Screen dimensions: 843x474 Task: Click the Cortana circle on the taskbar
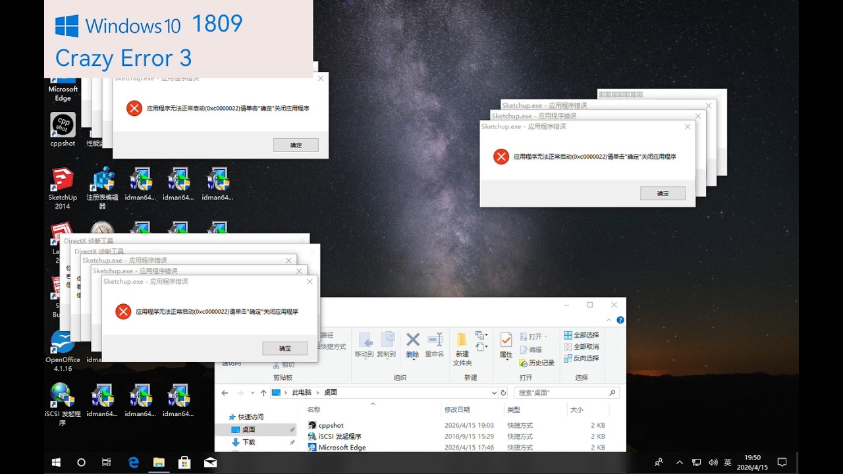[x=82, y=462]
